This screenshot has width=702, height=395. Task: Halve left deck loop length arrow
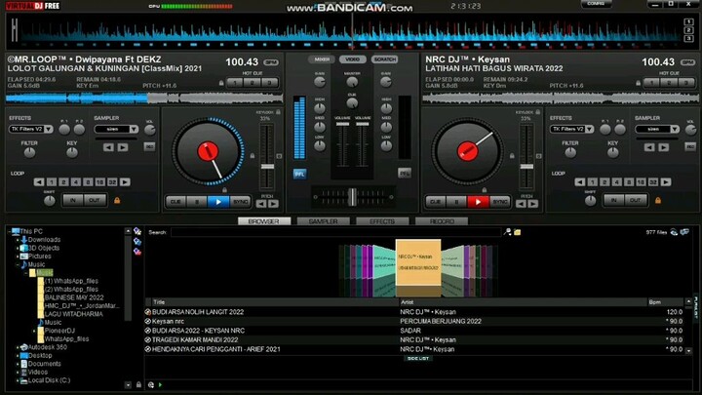[x=39, y=181]
